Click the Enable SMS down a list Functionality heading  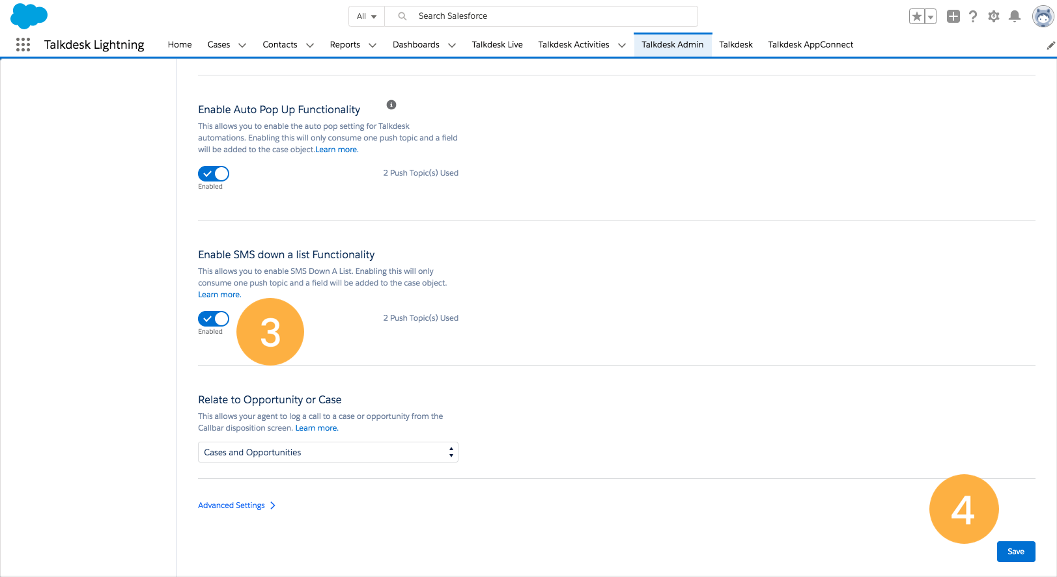click(287, 255)
